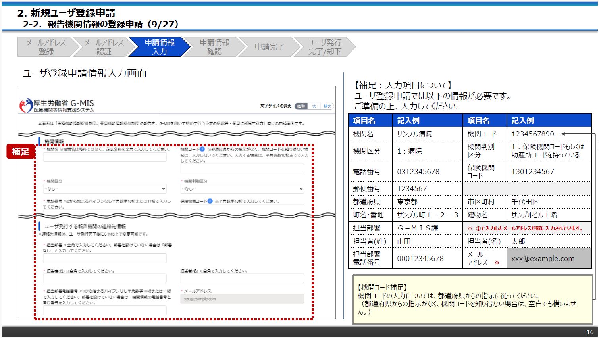
Task: Click the red note about ①で入力したメールアドレス
Action: pos(525,228)
